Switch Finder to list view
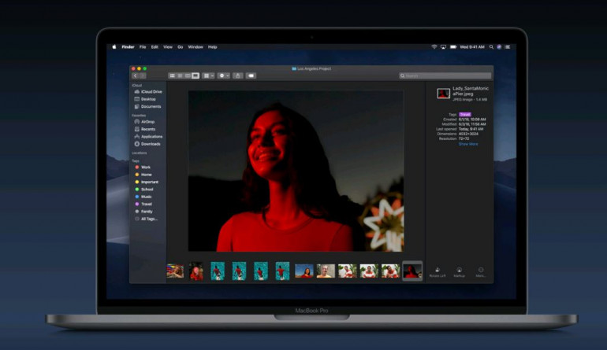607x350 pixels. (x=180, y=76)
